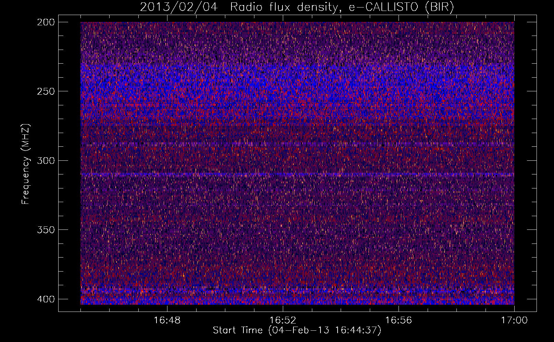The image size is (554, 342).
Task: Click the 300 MHz frequency tick label
Action: click(46, 161)
